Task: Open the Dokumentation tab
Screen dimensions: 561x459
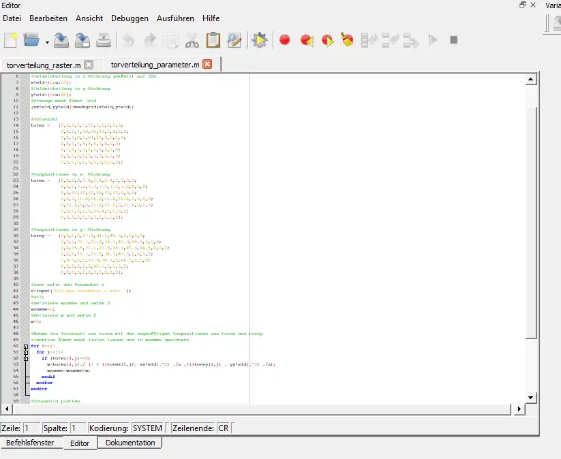Action: 130,443
